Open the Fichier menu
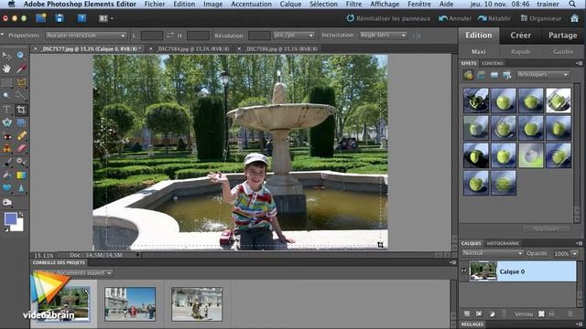Screen dimensions: 586x329 [x=155, y=4]
